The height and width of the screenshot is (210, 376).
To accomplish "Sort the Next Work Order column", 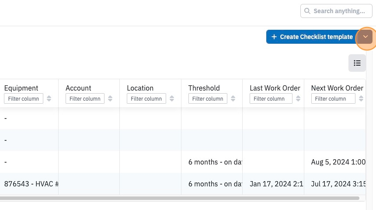I will [x=361, y=98].
